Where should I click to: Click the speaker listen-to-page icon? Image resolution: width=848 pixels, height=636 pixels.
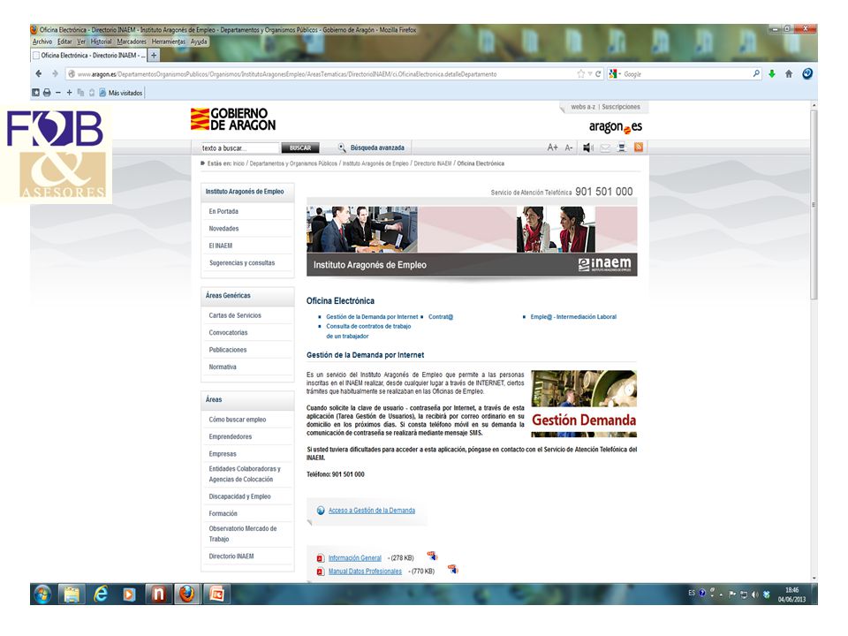(x=588, y=148)
